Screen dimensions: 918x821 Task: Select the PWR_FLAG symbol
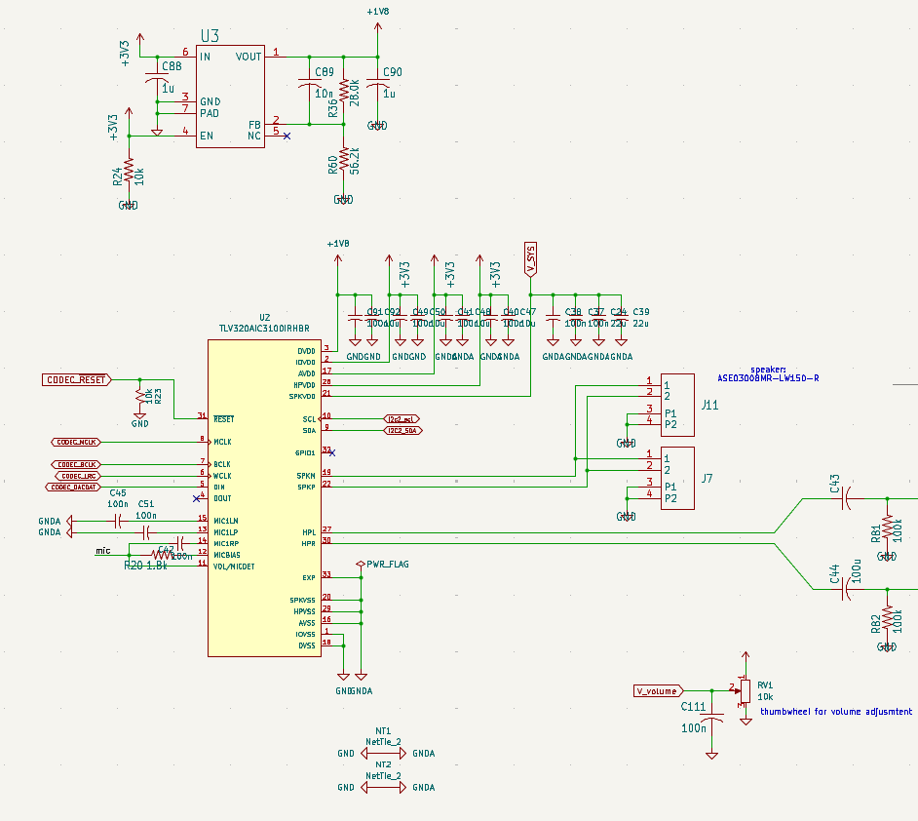(x=361, y=565)
